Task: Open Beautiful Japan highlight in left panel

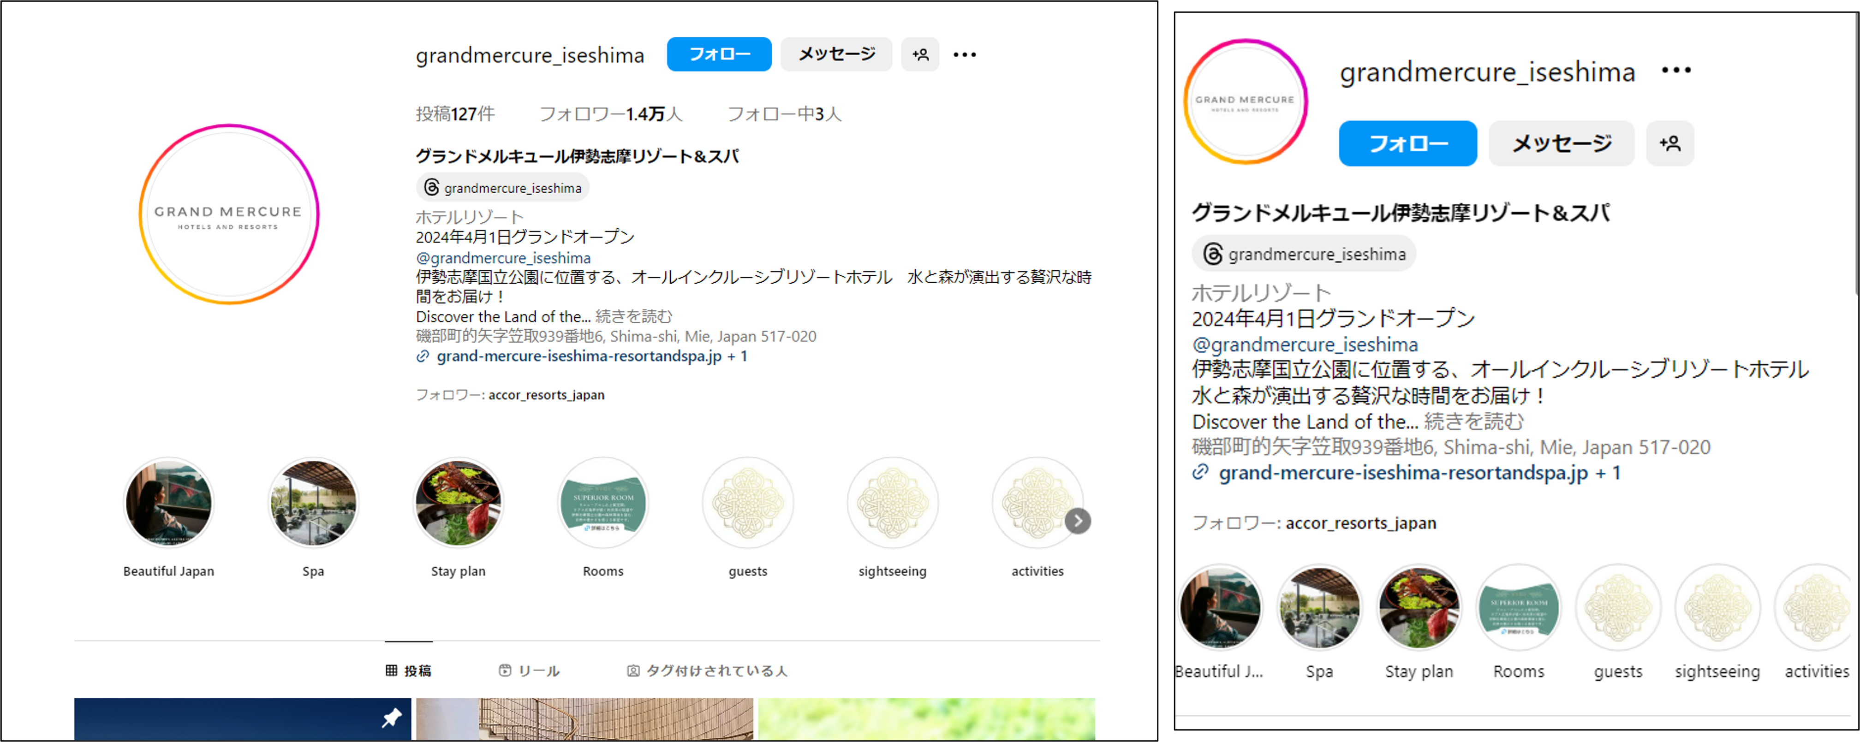Action: coord(168,503)
